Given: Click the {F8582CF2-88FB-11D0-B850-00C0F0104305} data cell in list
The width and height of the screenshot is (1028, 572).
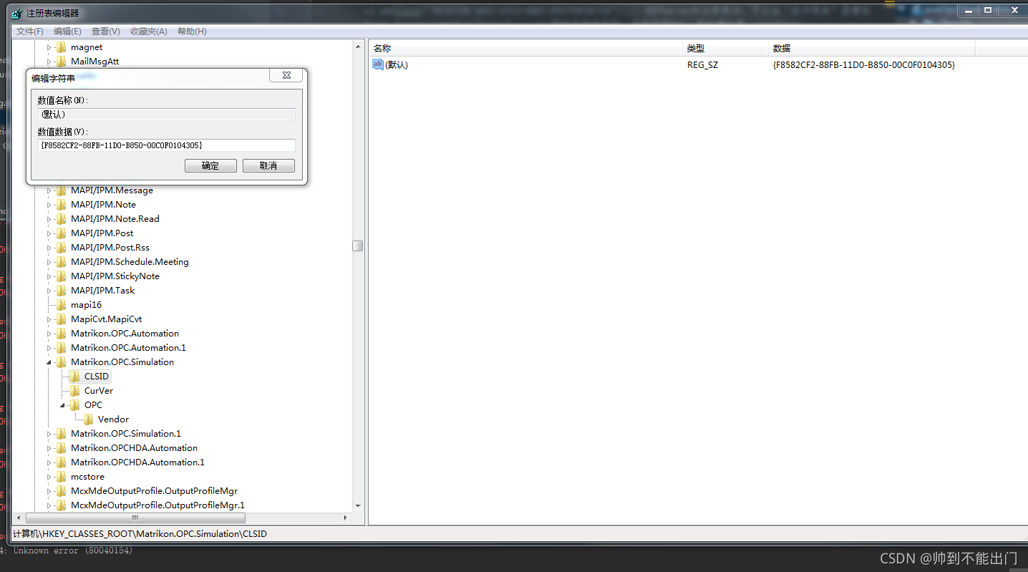Looking at the screenshot, I should tap(864, 65).
